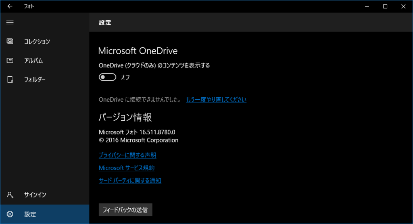The height and width of the screenshot is (224, 413).
Task: Click the back arrow in title bar
Action: pyautogui.click(x=10, y=6)
